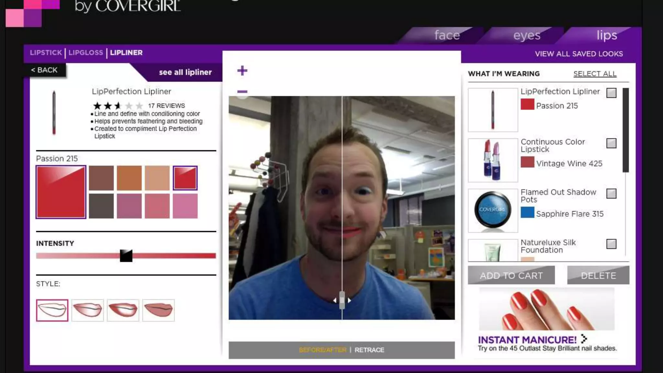
Task: Click the LipPerfection Lipliner pencil thumbnail
Action: tap(493, 110)
